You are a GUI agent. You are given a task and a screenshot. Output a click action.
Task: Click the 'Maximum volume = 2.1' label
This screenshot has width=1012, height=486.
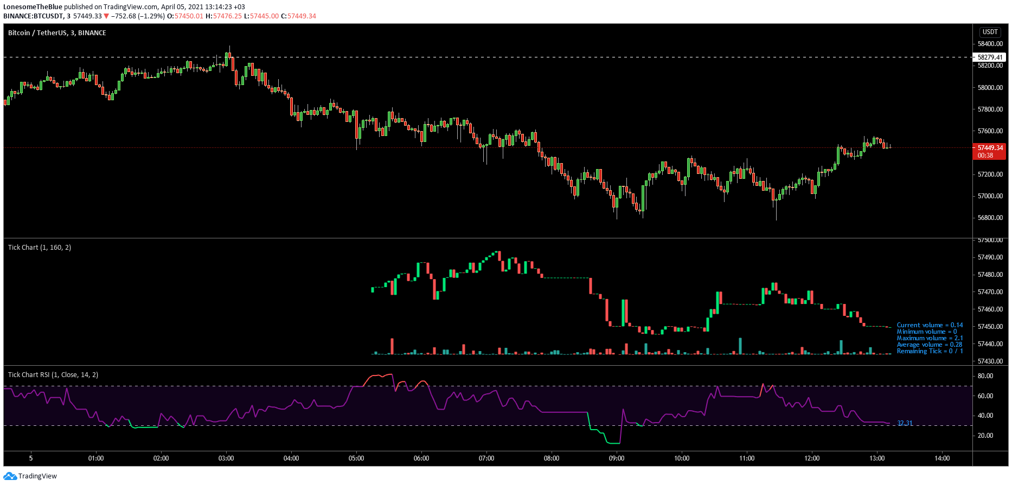pos(930,338)
